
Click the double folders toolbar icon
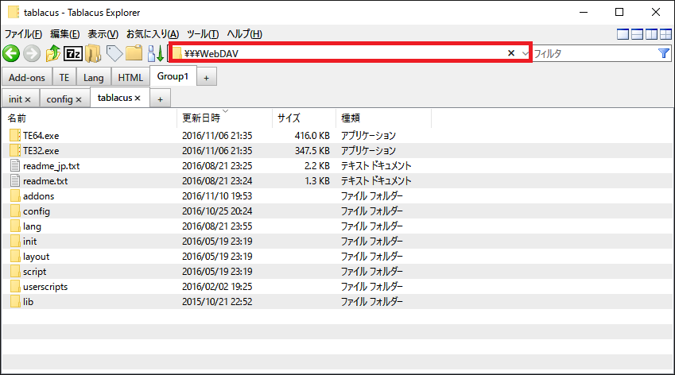click(x=93, y=54)
